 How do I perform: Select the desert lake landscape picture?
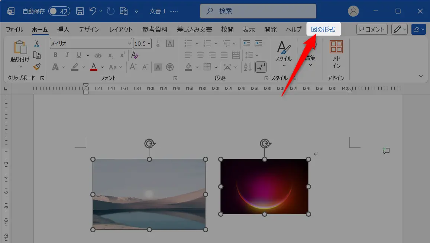pyautogui.click(x=149, y=194)
